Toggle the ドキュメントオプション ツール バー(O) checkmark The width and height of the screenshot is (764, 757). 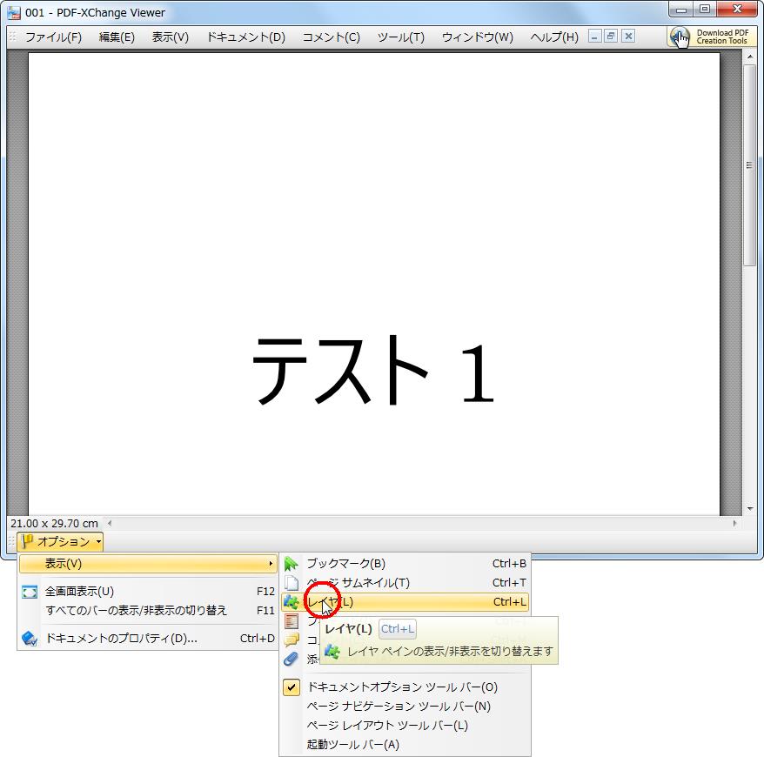pyautogui.click(x=292, y=687)
